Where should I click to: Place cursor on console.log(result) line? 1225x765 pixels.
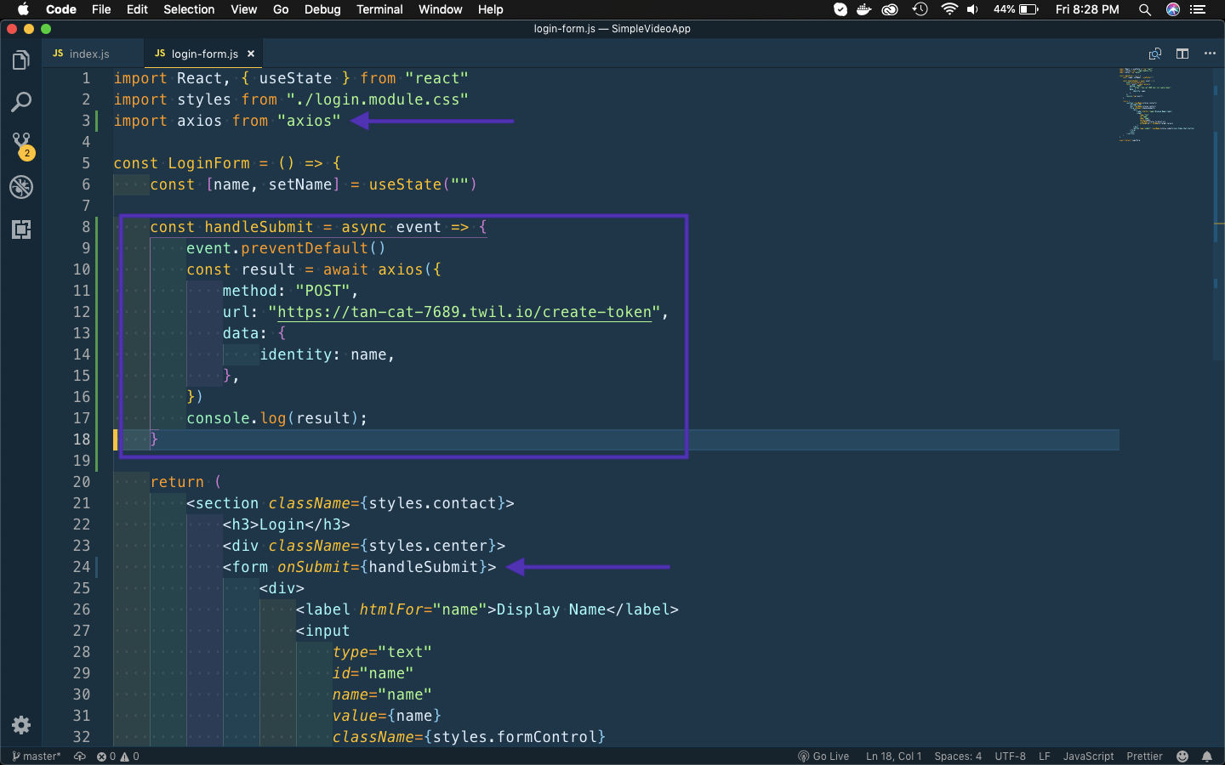click(x=276, y=418)
